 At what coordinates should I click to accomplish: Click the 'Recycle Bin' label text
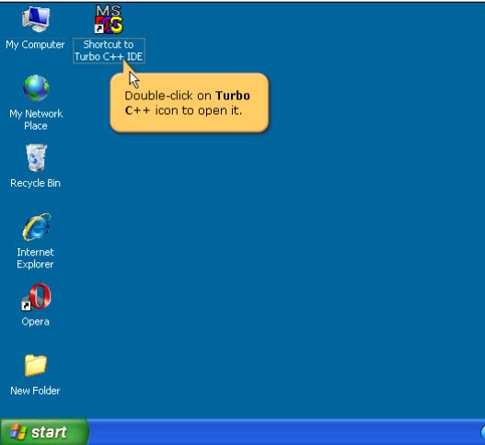(x=35, y=183)
